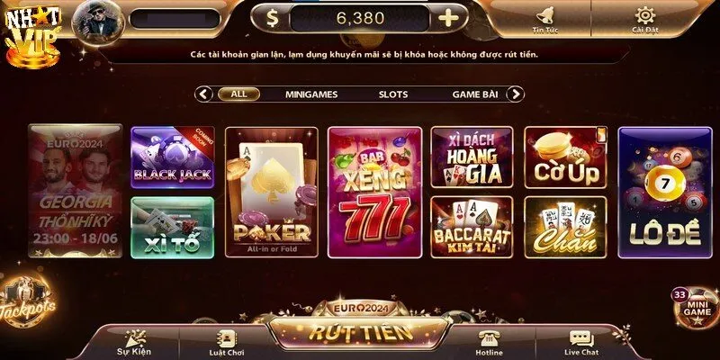Open the Mini Game ball icon
Screen dimensions: 720x360
pos(696,307)
